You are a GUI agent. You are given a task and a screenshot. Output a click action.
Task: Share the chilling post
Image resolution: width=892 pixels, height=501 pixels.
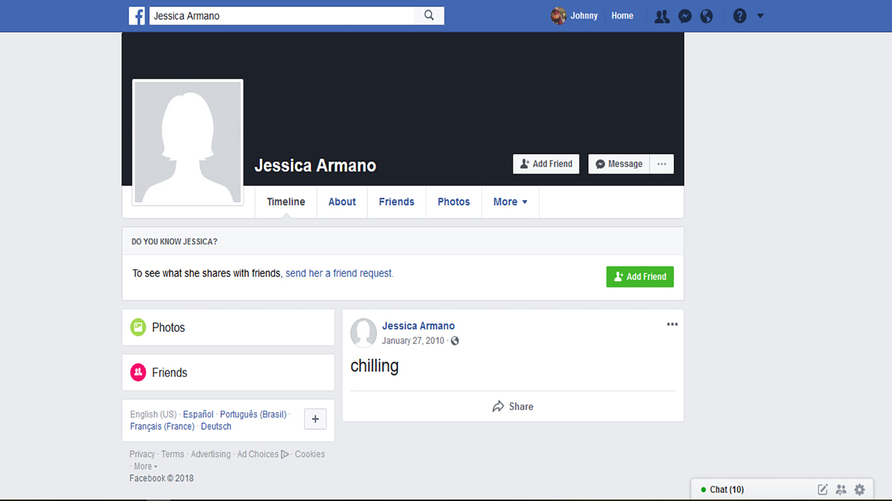point(513,406)
